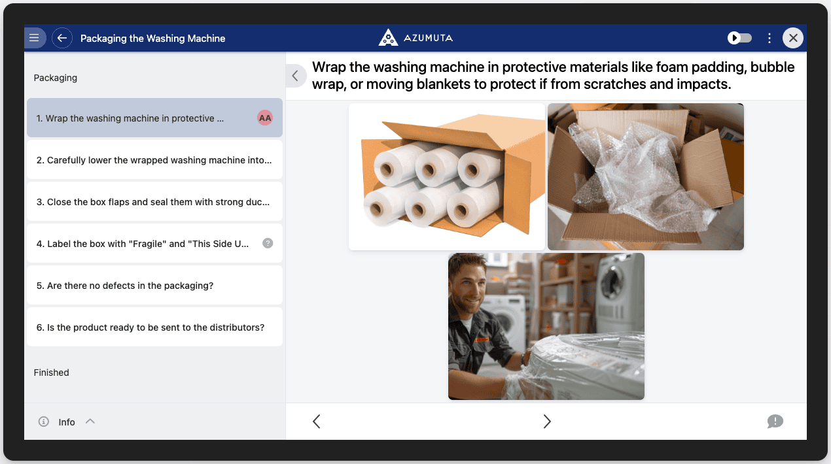Collapse the steps sidebar panel
The image size is (831, 464).
click(295, 76)
